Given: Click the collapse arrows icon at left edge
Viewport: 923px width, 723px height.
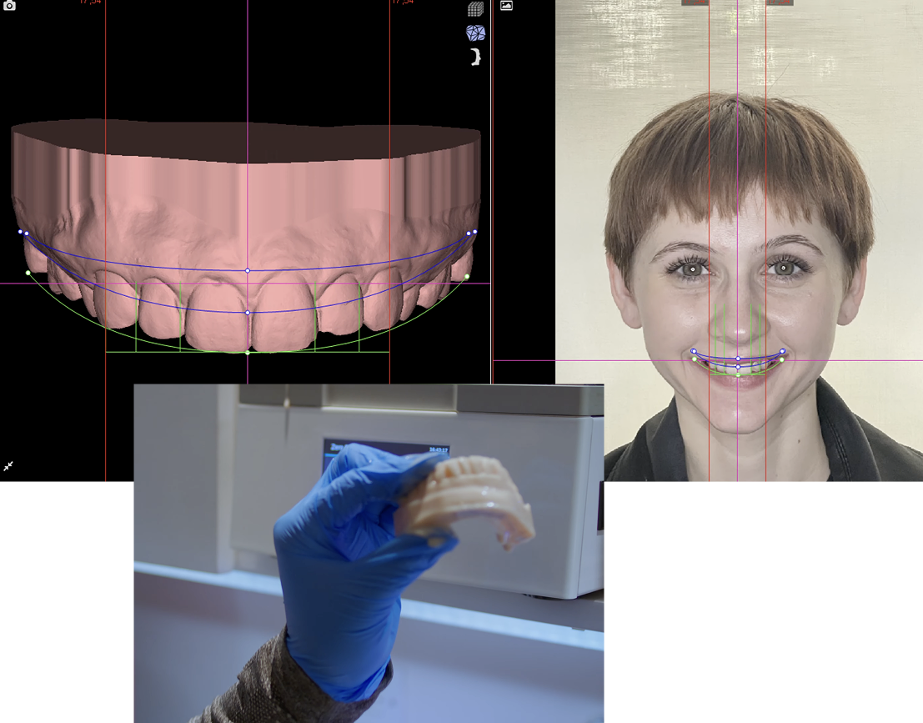Looking at the screenshot, I should point(8,466).
